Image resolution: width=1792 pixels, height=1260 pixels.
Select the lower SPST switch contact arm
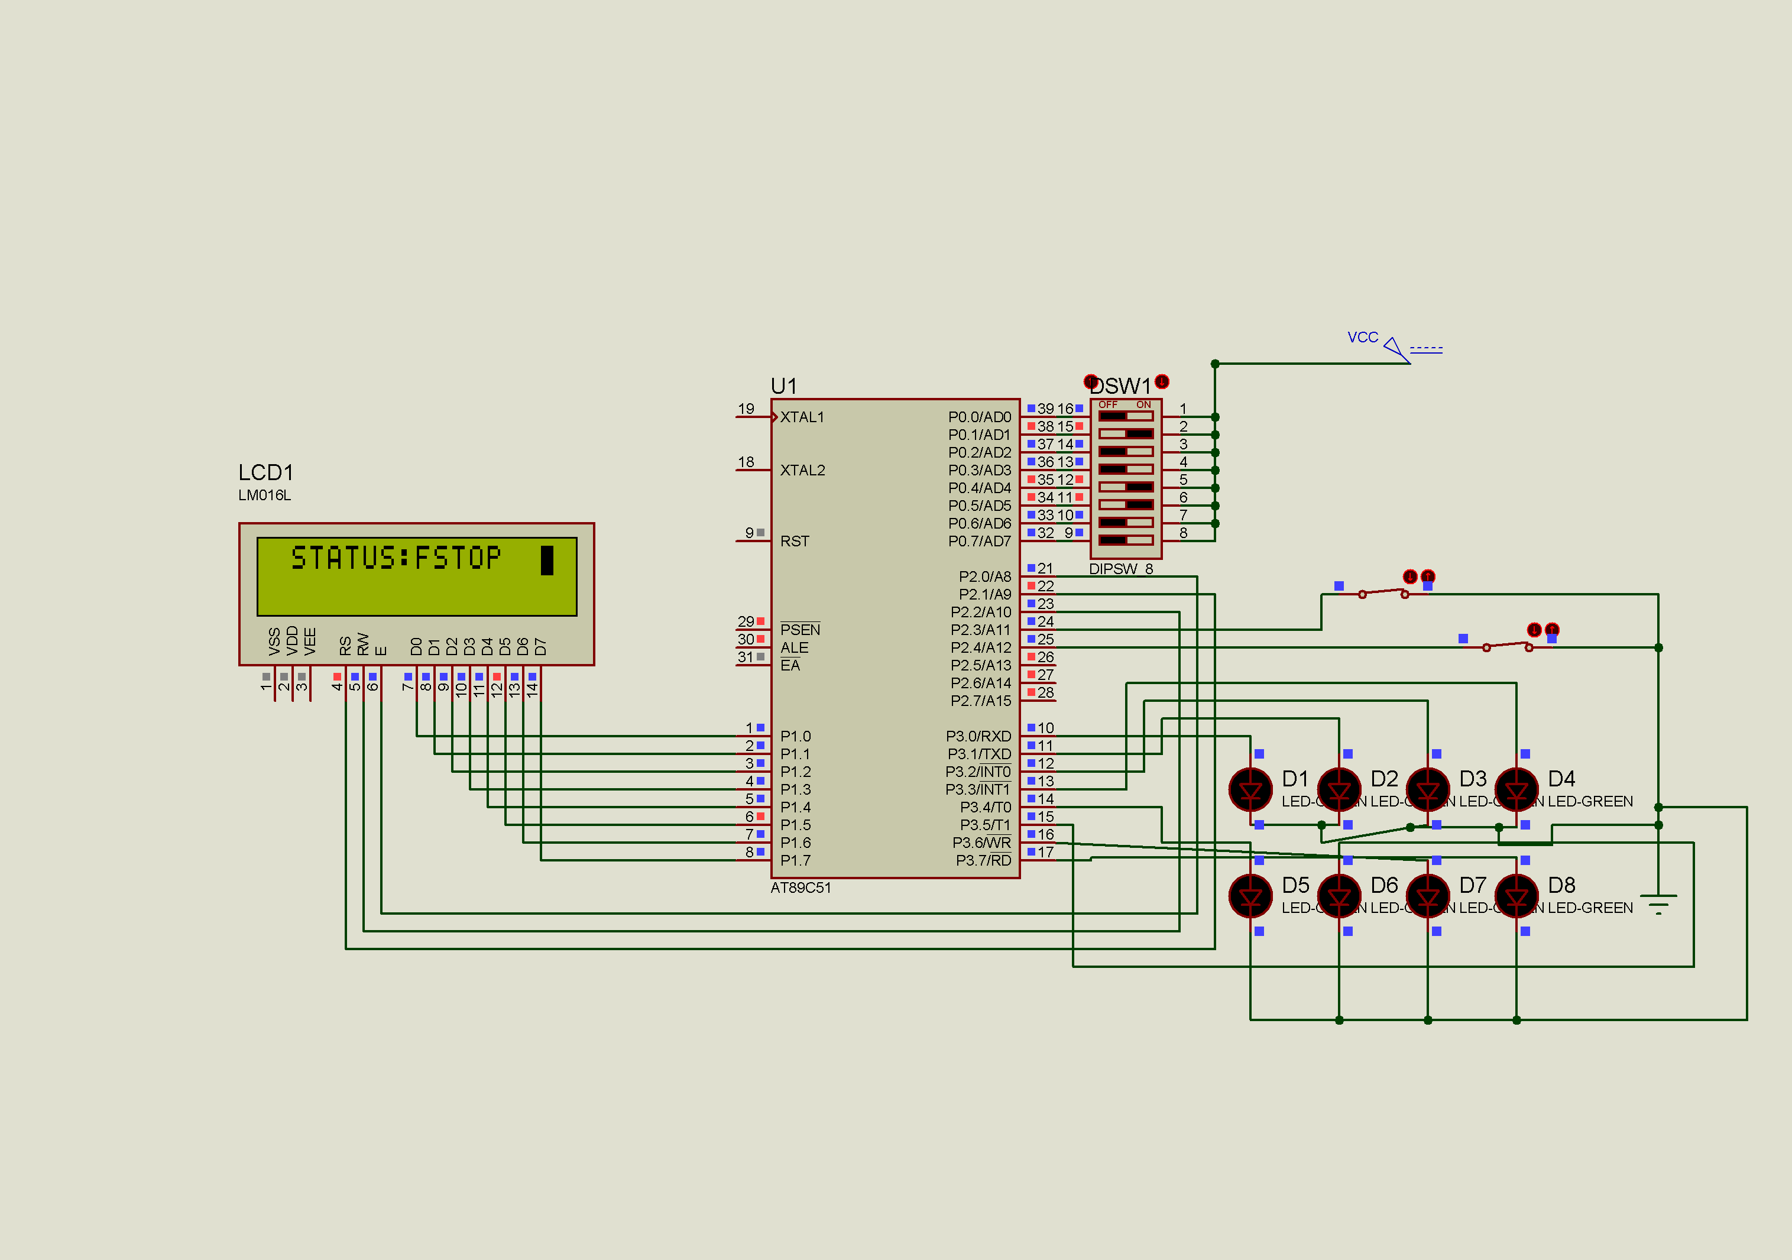pyautogui.click(x=1507, y=646)
